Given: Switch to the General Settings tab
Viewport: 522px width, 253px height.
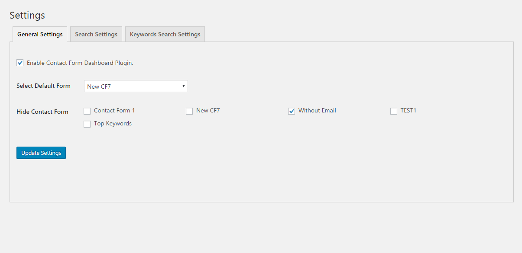Looking at the screenshot, I should coord(40,34).
